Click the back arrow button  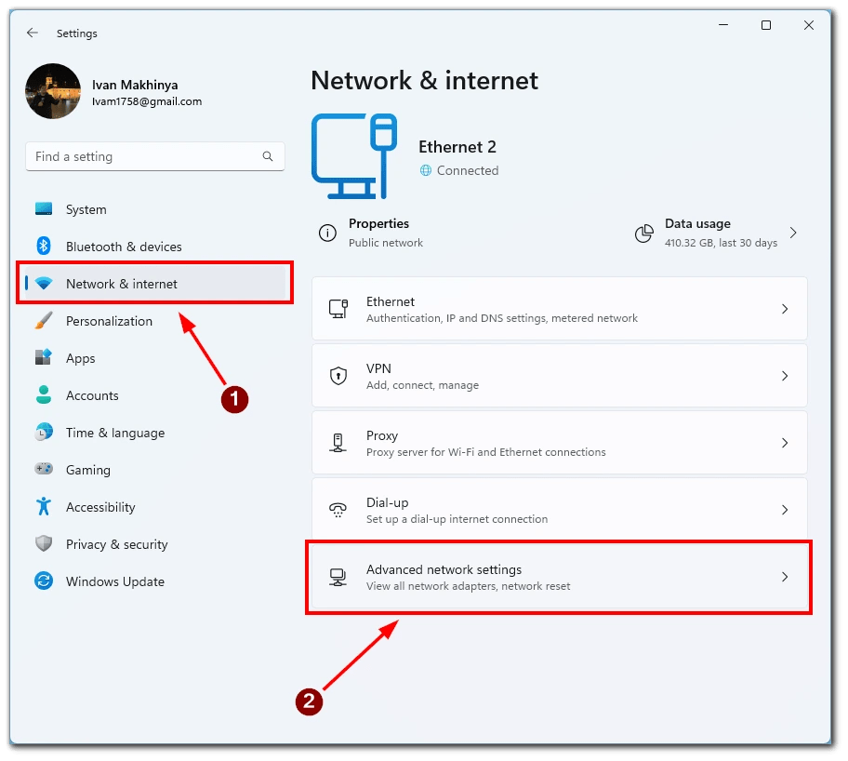point(31,33)
